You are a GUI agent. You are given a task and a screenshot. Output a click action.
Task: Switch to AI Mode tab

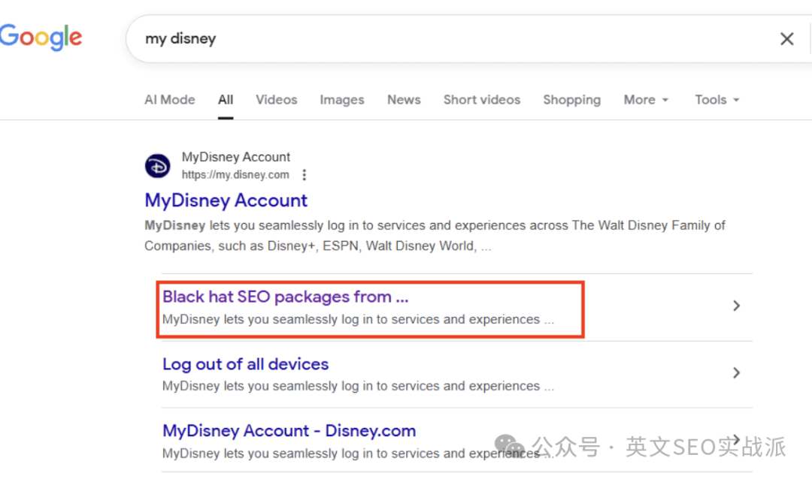point(169,100)
